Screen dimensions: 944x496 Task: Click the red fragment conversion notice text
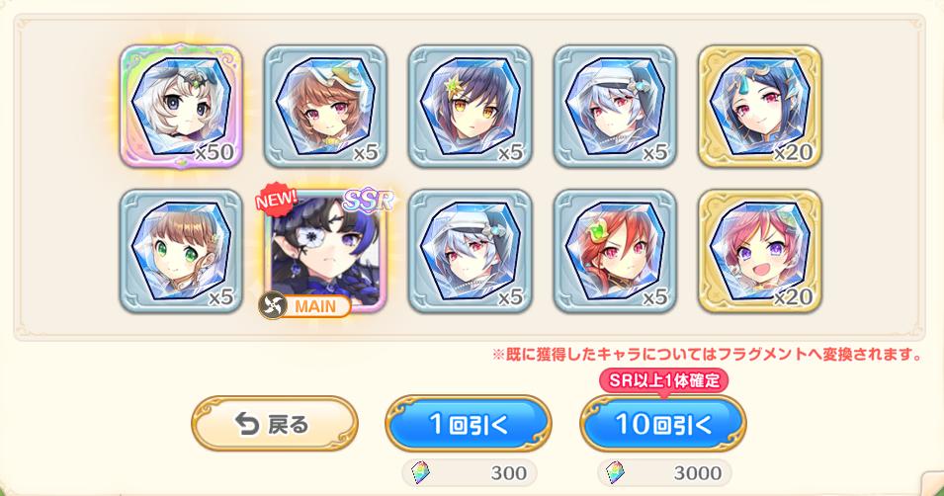708,355
